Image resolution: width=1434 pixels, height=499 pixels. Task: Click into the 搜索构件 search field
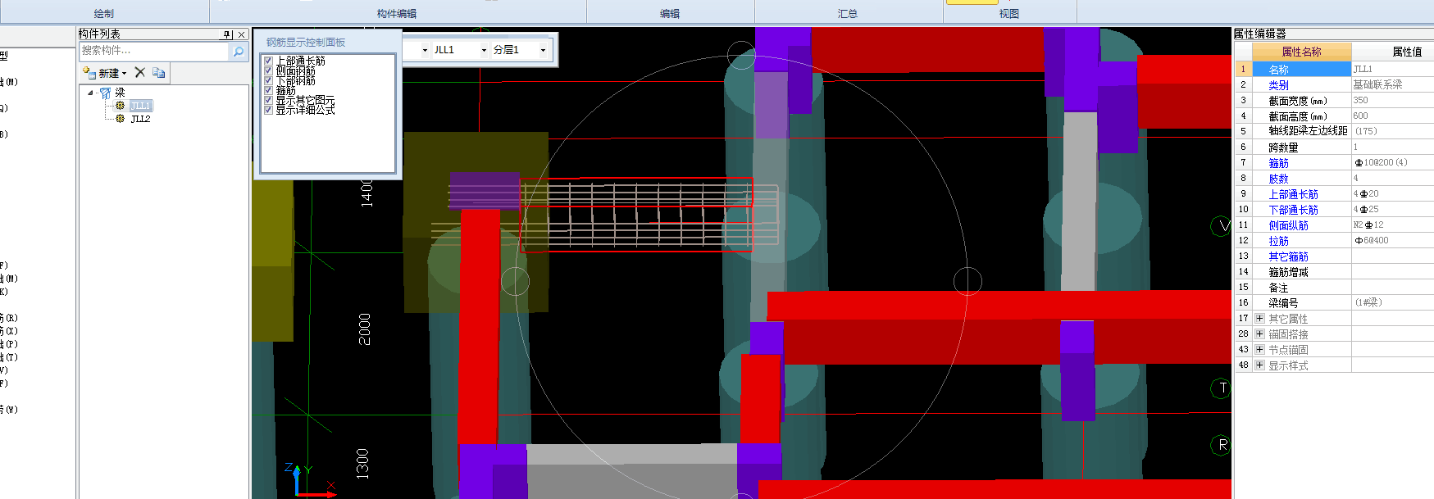point(154,51)
